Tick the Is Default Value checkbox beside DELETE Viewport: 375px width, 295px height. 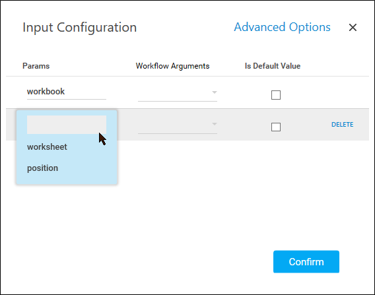(x=276, y=127)
